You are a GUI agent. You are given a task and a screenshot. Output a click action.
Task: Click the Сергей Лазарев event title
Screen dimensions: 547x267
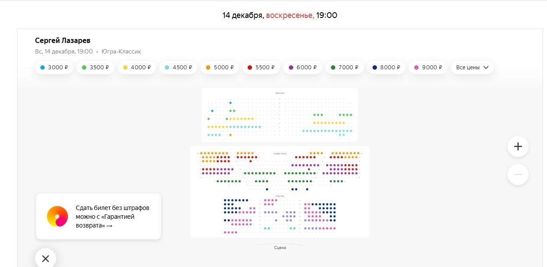click(63, 40)
